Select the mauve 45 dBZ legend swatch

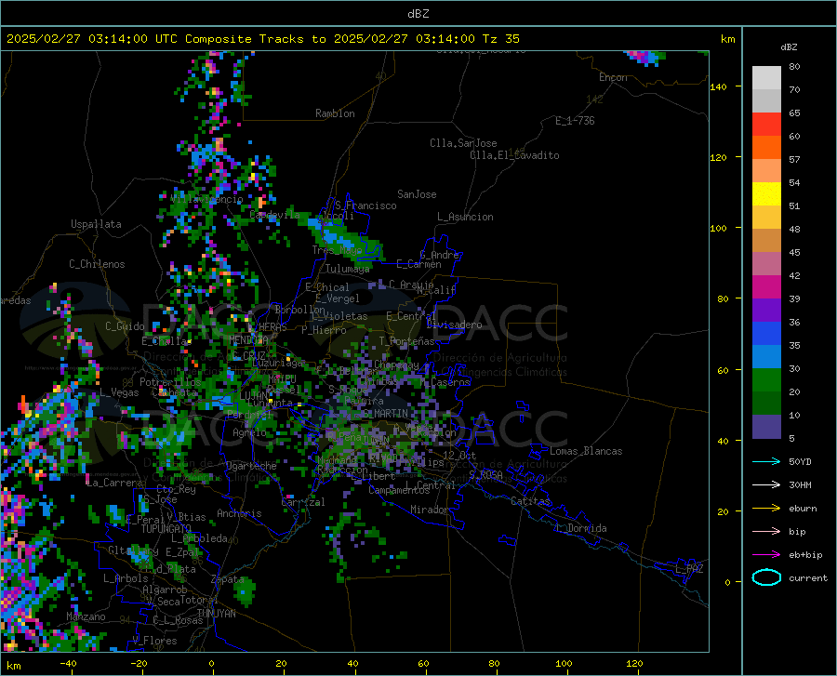[x=766, y=263]
